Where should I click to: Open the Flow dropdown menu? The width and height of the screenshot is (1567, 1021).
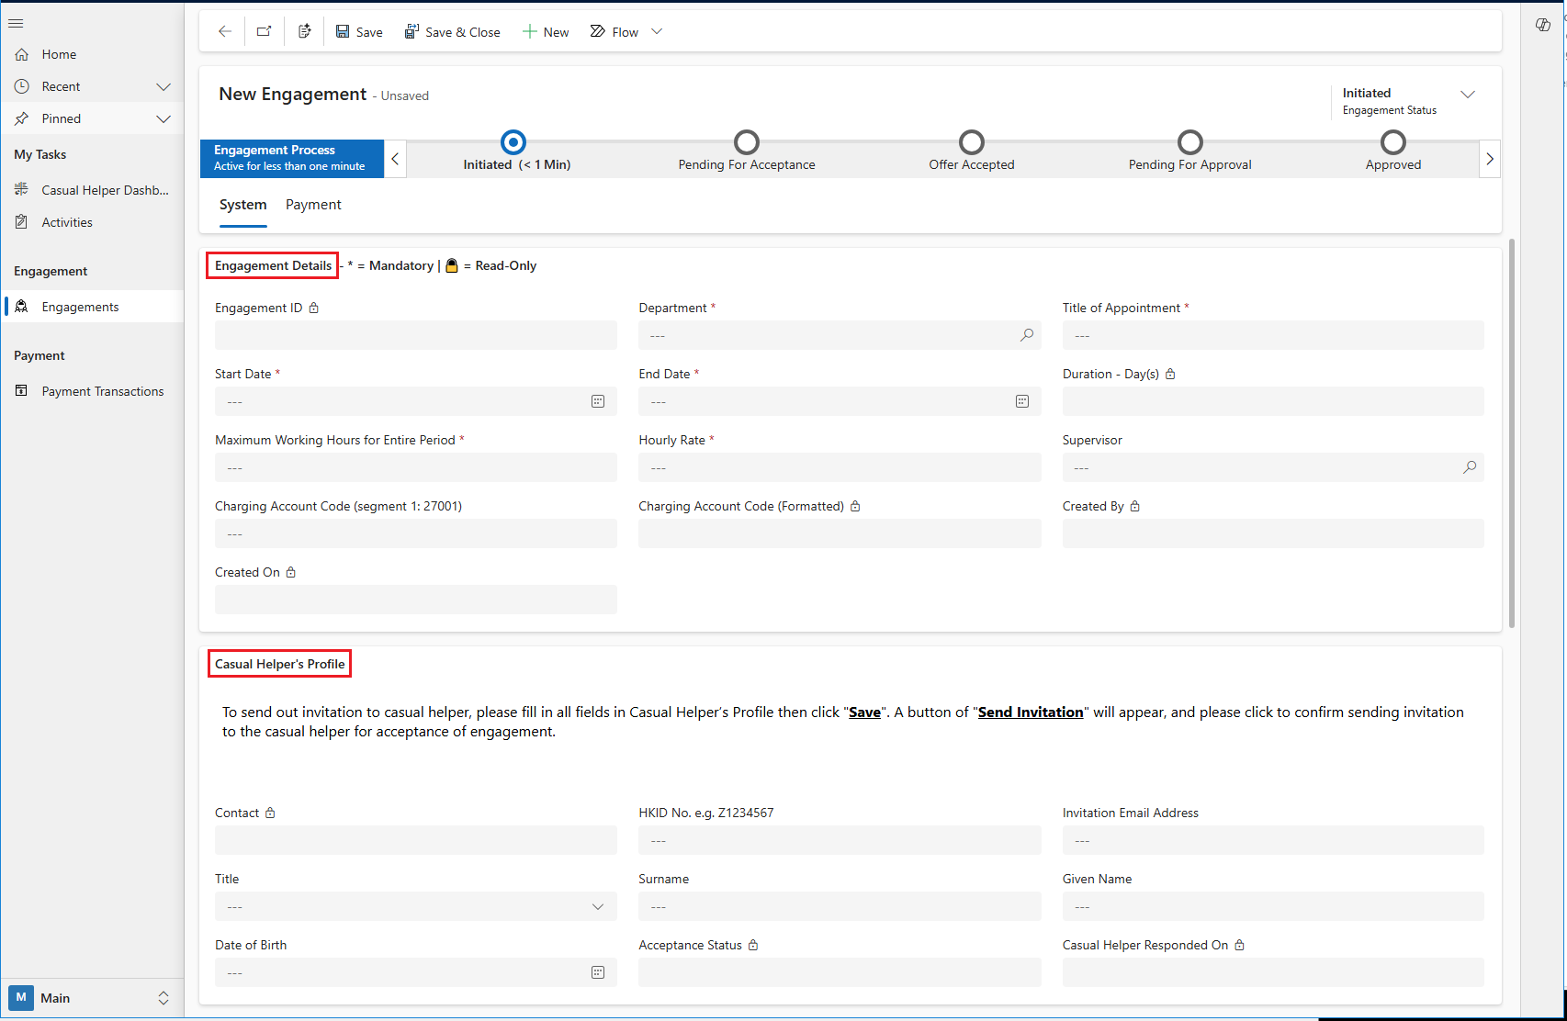657,31
